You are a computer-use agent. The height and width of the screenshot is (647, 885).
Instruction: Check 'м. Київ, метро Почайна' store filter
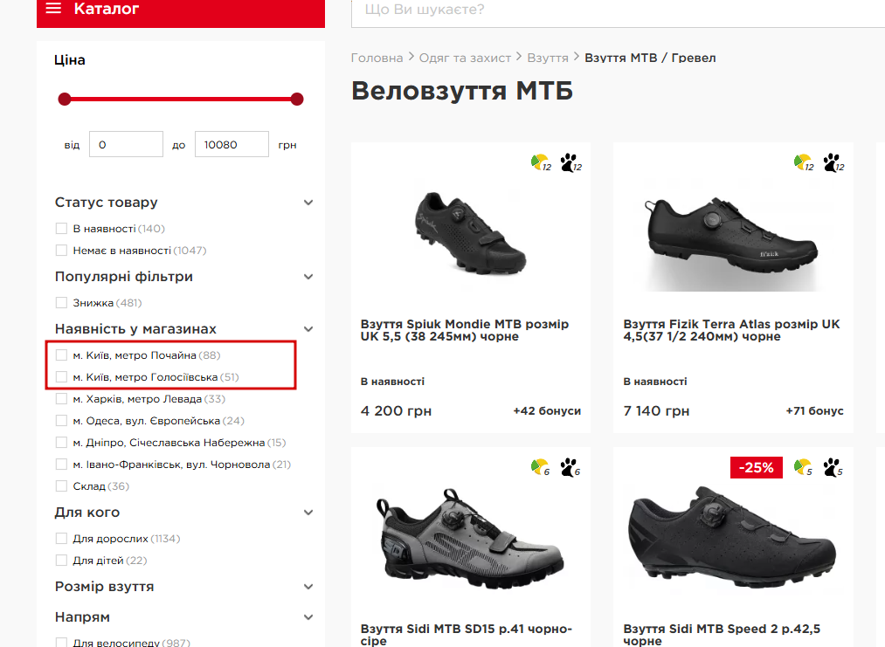click(61, 355)
